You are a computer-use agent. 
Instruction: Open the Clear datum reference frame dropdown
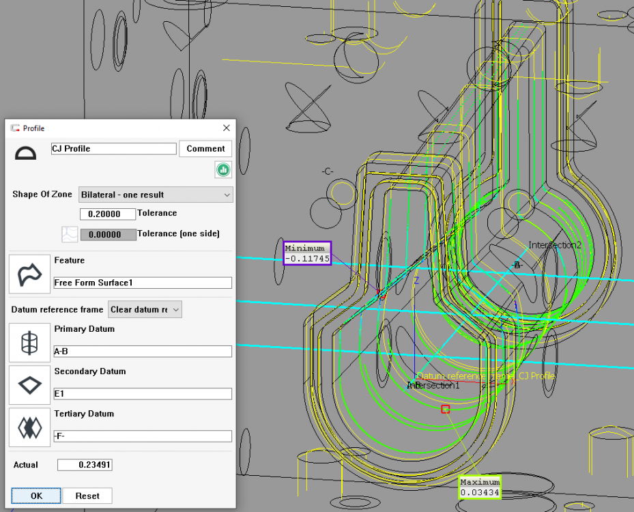coord(145,309)
